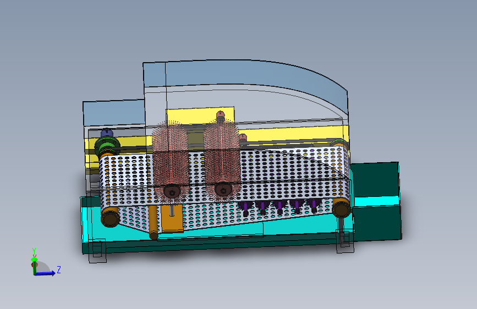Viewport: 477px width, 309px height.
Task: Select the curved transparent blue top cover
Action: pyautogui.click(x=246, y=76)
